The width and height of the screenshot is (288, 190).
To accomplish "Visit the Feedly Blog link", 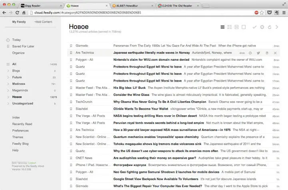I will [20, 144].
